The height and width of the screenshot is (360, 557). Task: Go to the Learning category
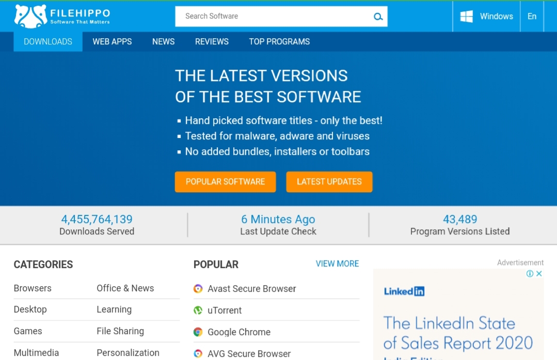114,309
